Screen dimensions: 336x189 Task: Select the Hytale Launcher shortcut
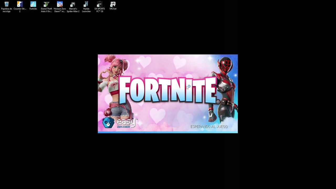[86, 7]
